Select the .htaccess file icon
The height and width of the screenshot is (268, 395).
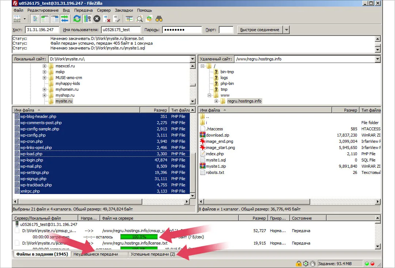click(203, 129)
